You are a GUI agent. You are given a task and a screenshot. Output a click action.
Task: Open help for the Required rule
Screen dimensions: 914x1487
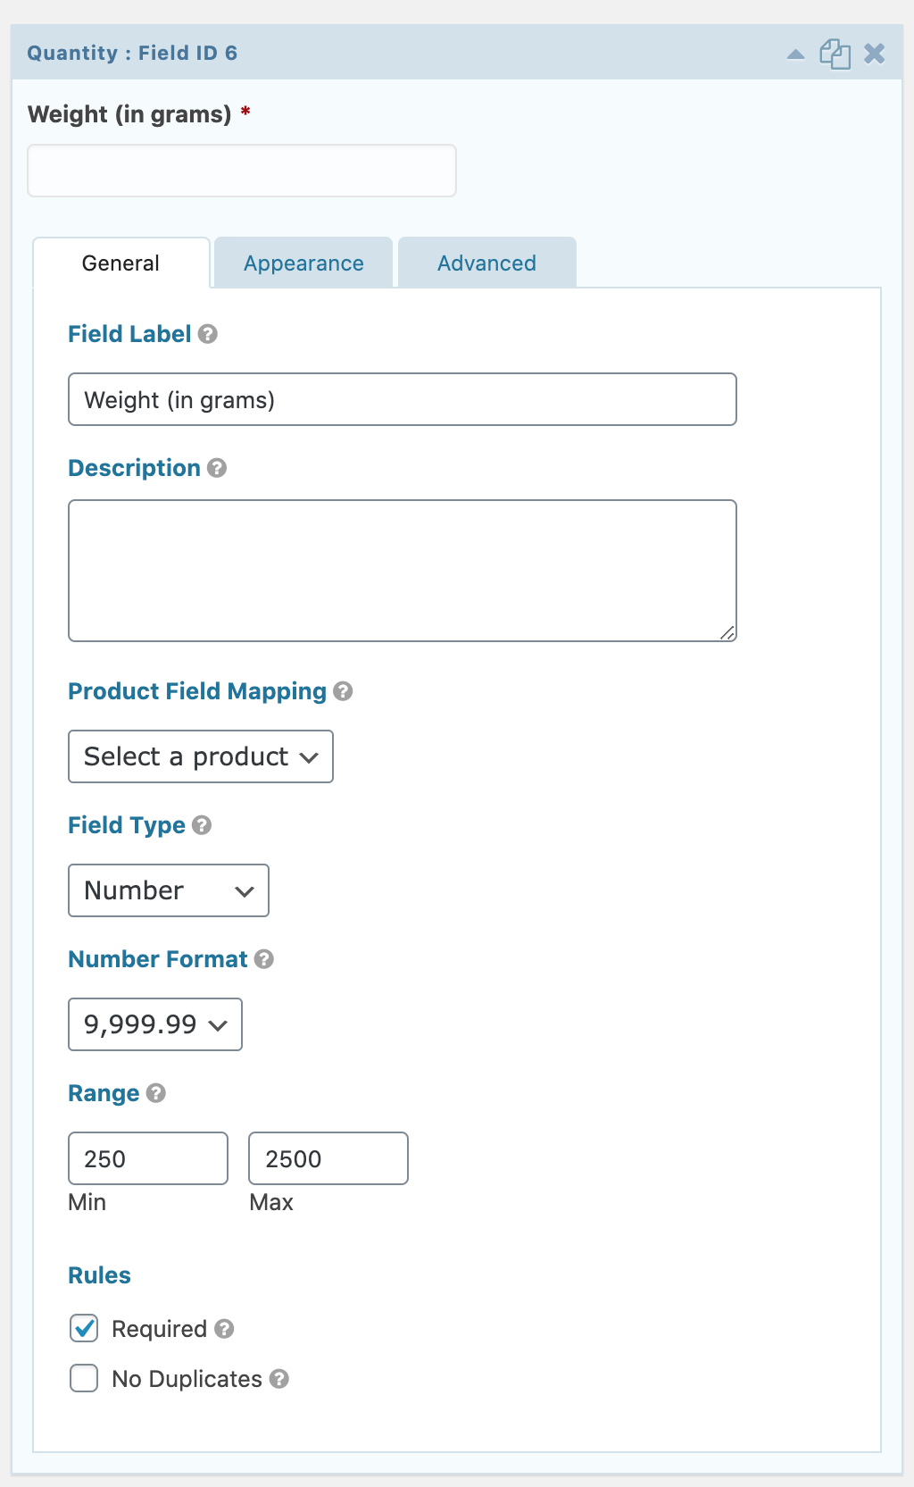[x=224, y=1329]
